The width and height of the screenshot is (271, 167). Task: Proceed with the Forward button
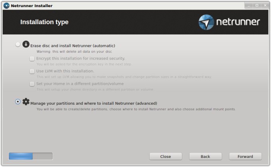(x=245, y=156)
